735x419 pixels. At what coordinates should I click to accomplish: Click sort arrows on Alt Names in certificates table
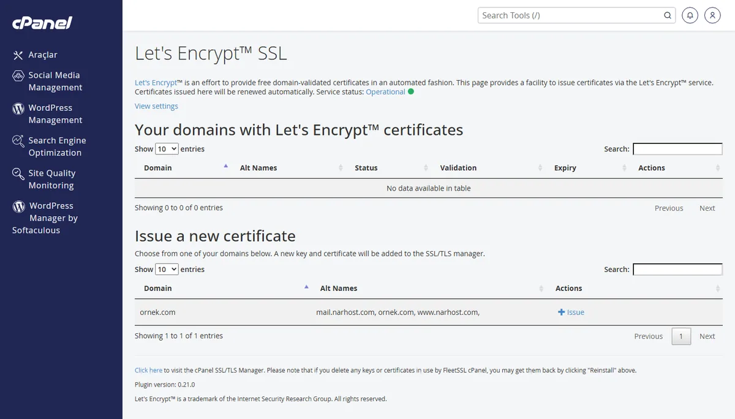pyautogui.click(x=341, y=168)
